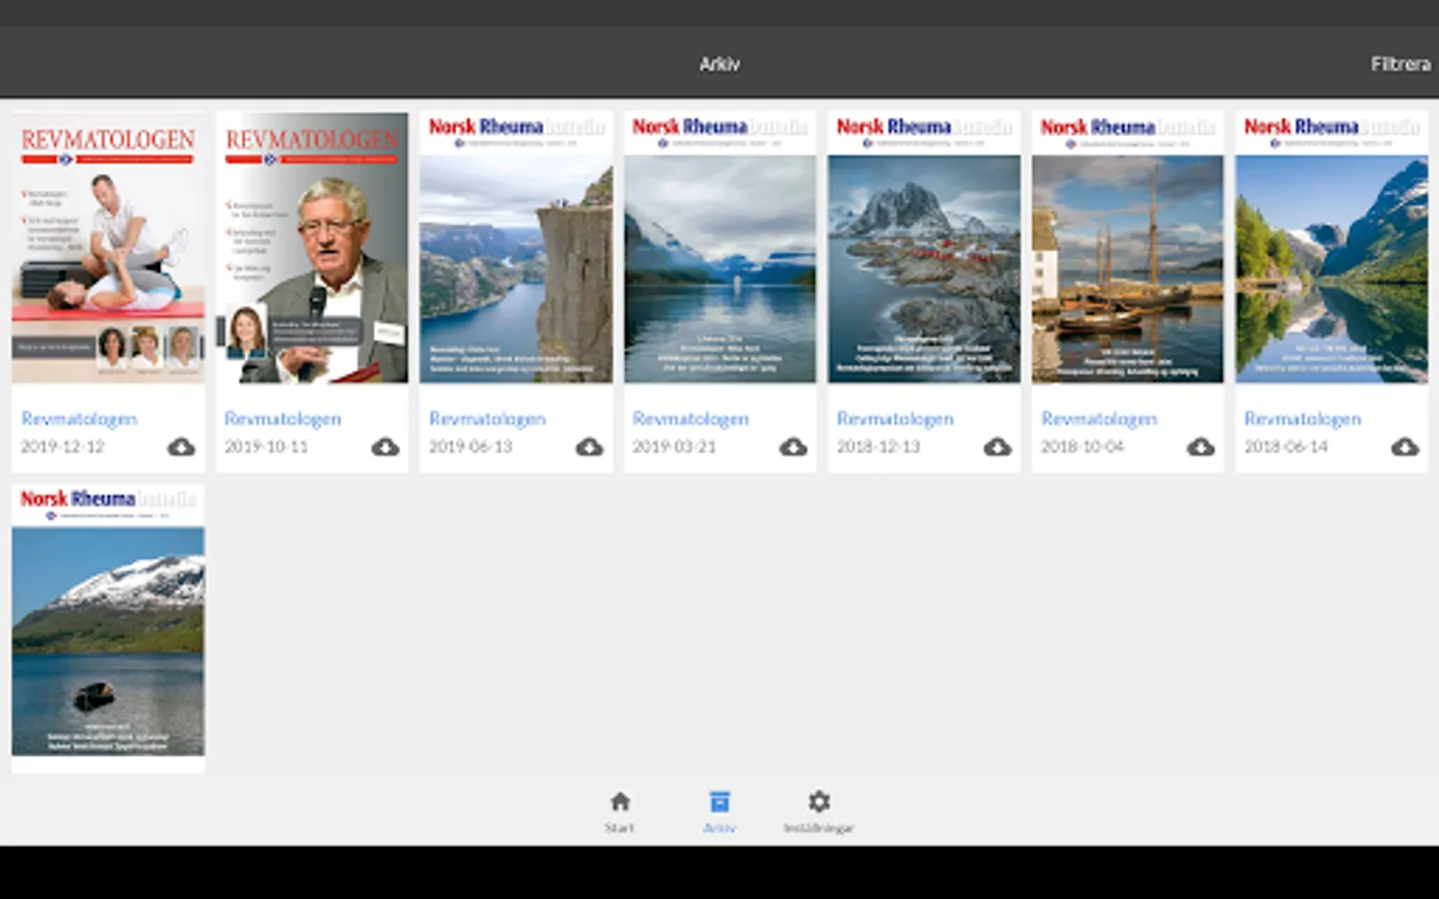Screen dimensions: 1439x899
Task: Click the date text 2018-06-14
Action: 1285,447
